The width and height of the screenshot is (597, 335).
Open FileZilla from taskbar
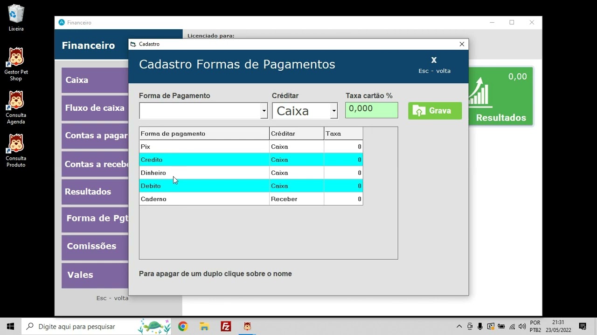coord(226,326)
